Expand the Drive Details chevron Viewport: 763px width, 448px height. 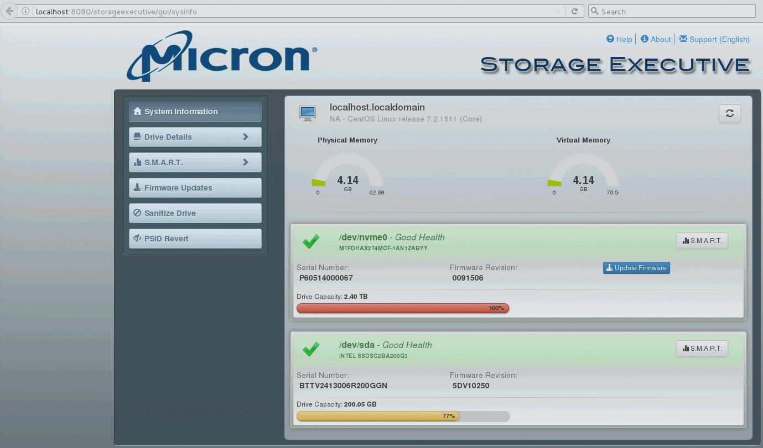tap(246, 136)
